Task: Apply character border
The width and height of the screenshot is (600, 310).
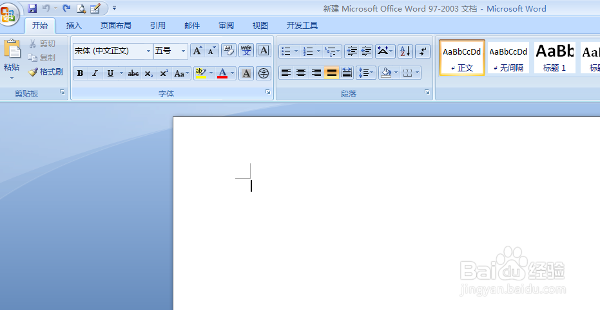Action: [264, 51]
